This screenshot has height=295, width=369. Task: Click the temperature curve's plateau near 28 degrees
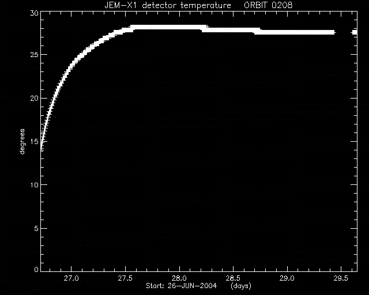pyautogui.click(x=168, y=27)
